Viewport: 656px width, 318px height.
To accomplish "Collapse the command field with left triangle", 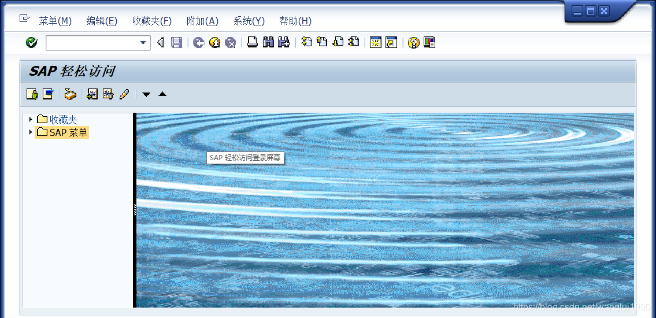I will 160,43.
